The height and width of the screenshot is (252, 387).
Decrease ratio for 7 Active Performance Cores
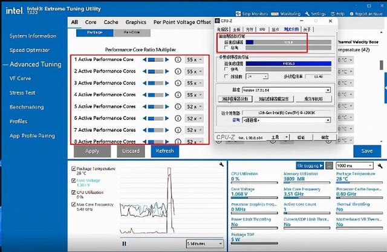pos(145,130)
